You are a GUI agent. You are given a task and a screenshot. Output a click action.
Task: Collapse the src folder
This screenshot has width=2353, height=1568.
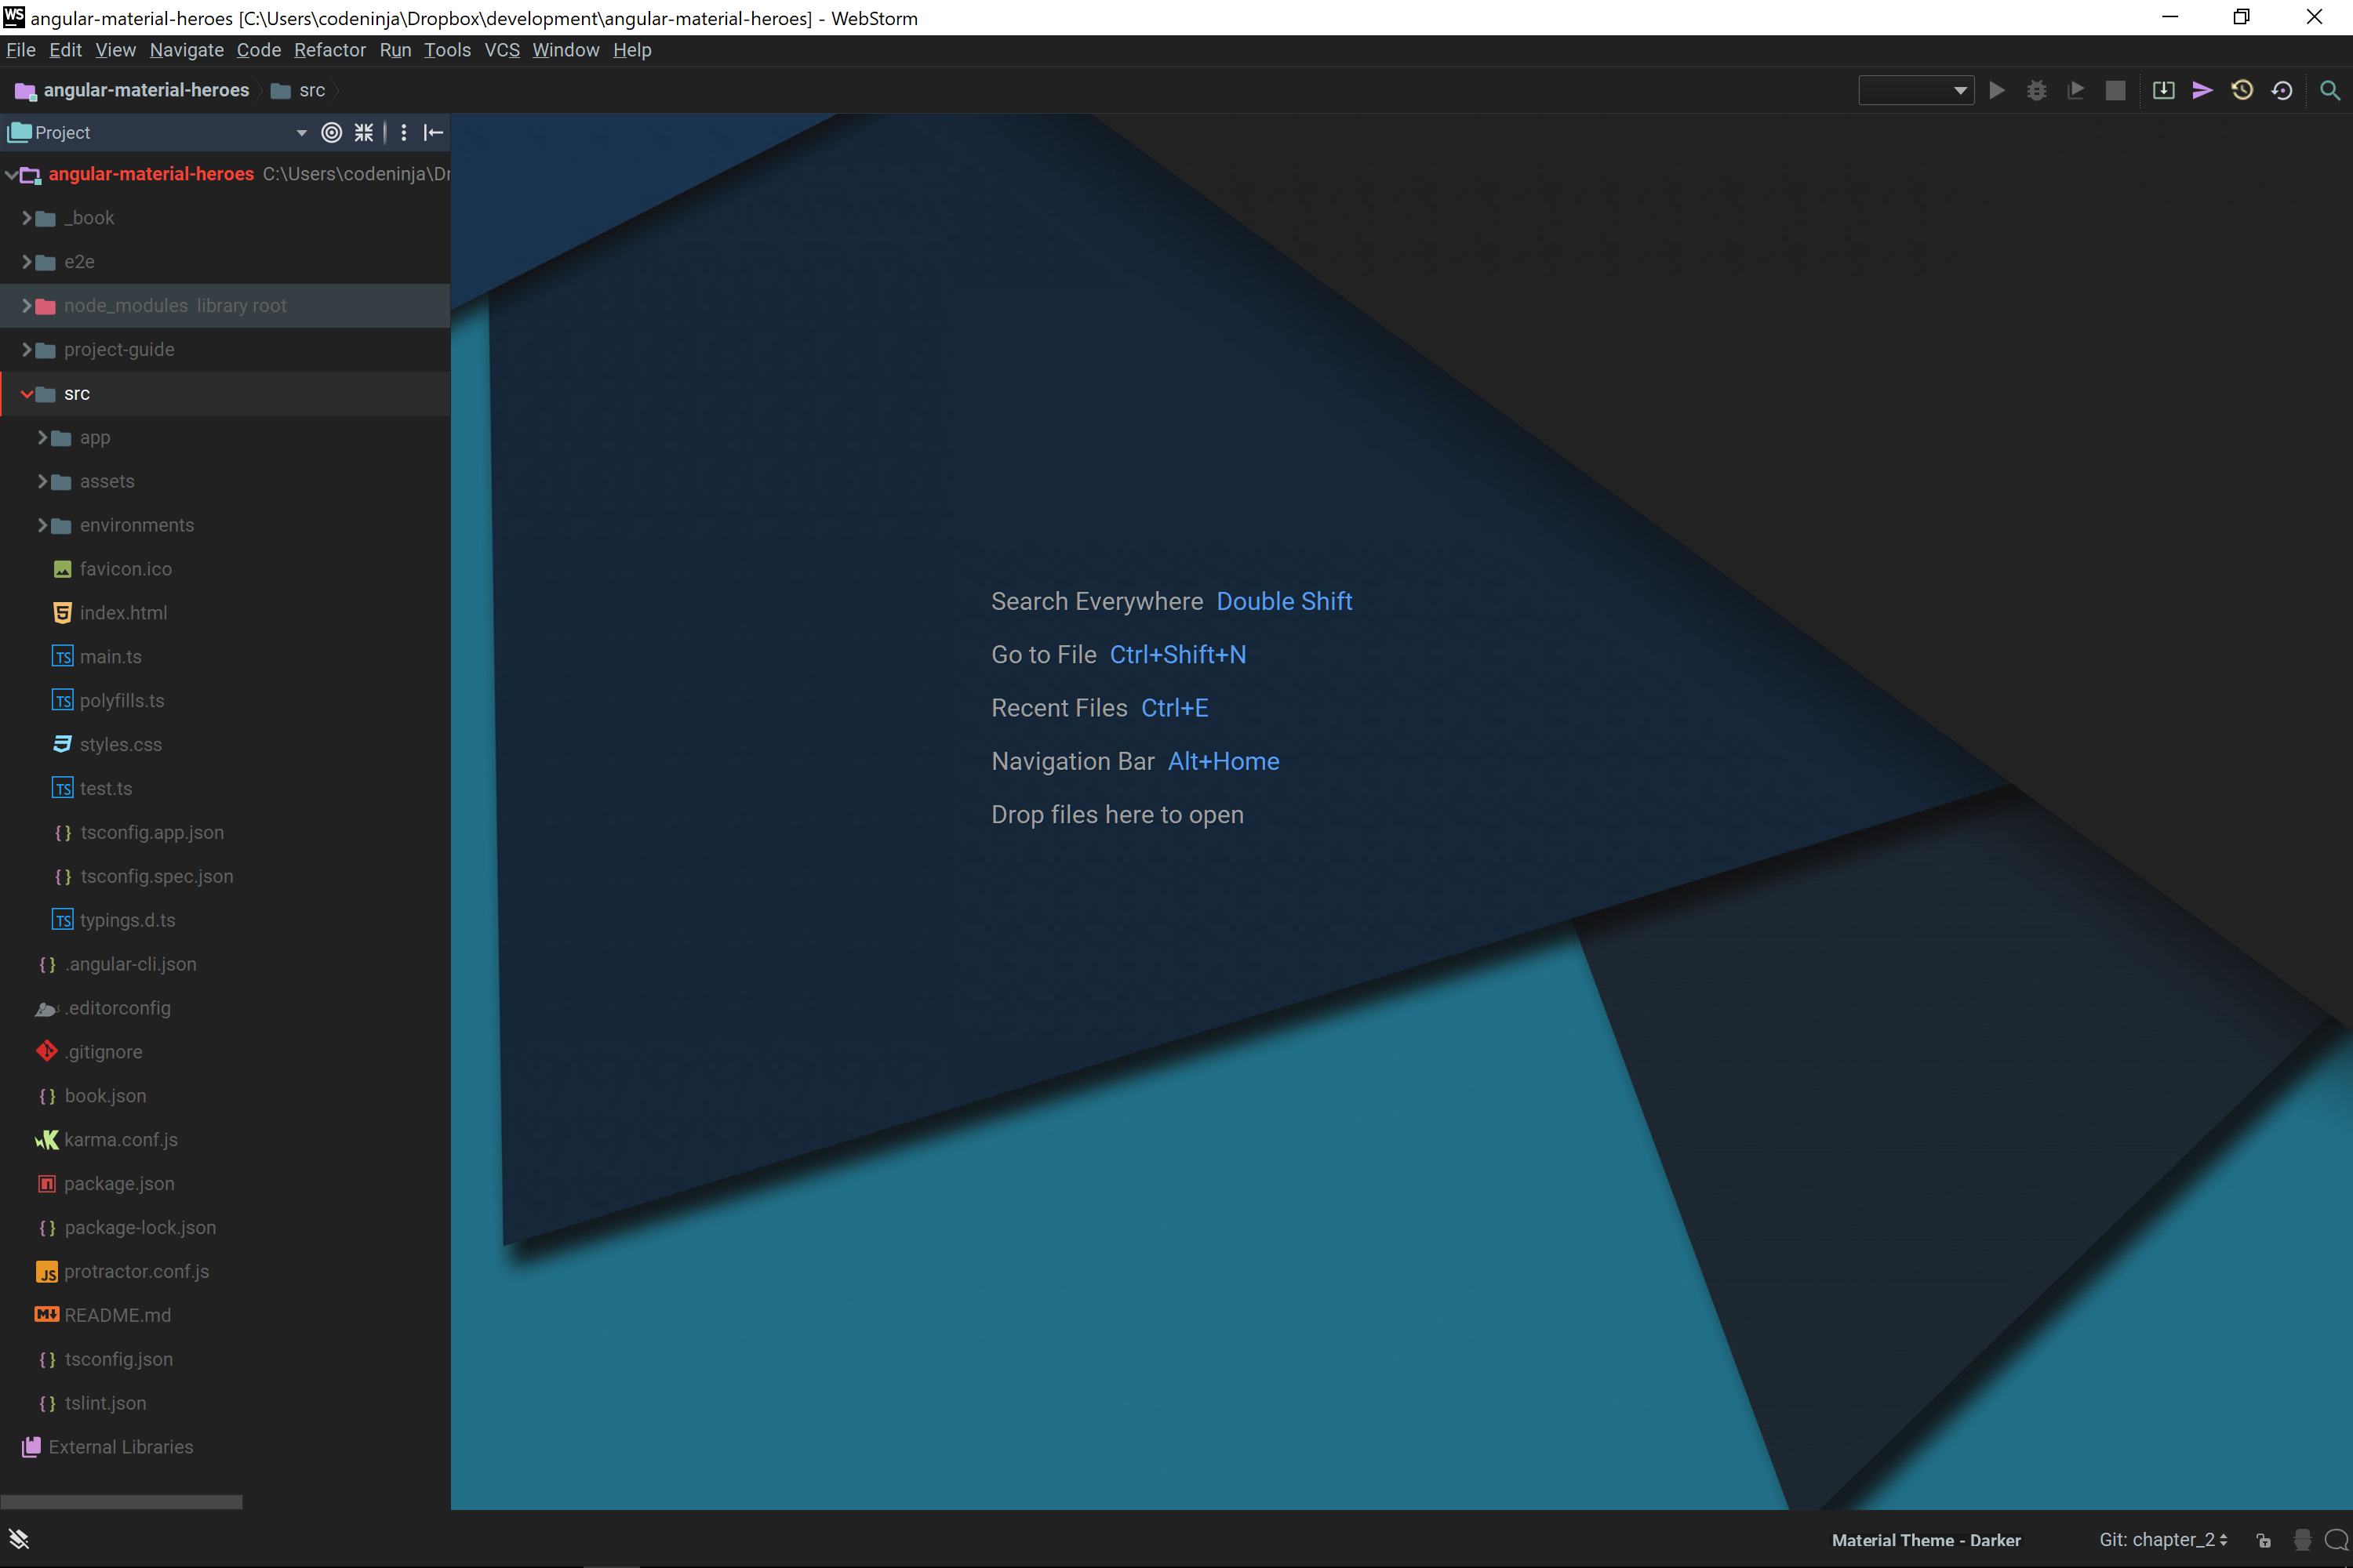[x=27, y=393]
